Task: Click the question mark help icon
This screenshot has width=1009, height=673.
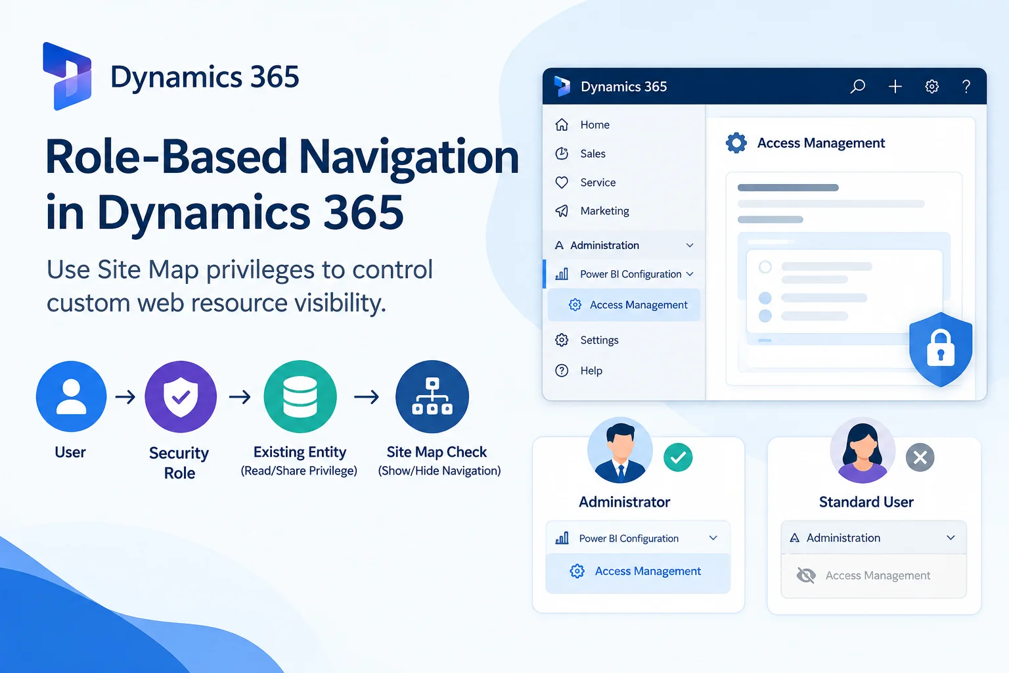Action: tap(966, 86)
